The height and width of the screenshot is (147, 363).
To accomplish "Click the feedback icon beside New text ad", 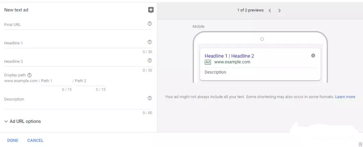I will click(x=151, y=10).
